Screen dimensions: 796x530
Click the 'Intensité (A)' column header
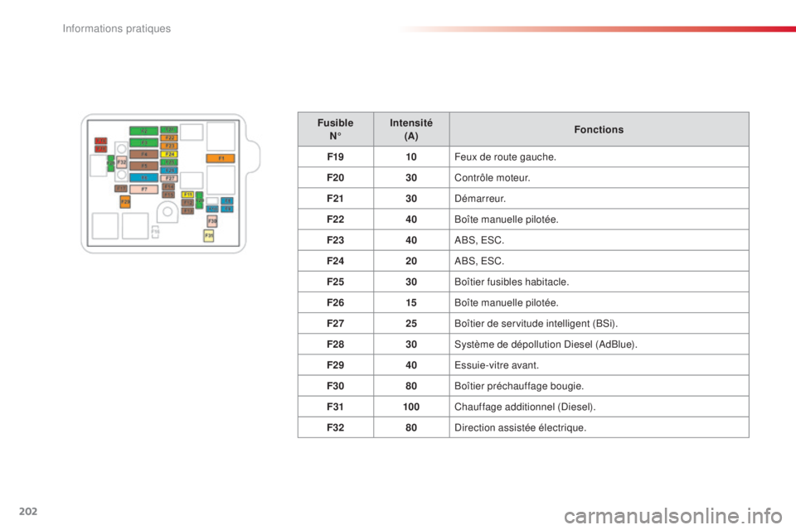point(411,129)
